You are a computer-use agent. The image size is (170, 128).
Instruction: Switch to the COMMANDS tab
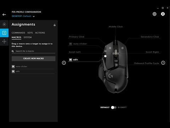click(x=18, y=33)
